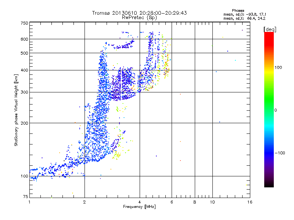Click the 200 km y-axis label

coord(24,123)
